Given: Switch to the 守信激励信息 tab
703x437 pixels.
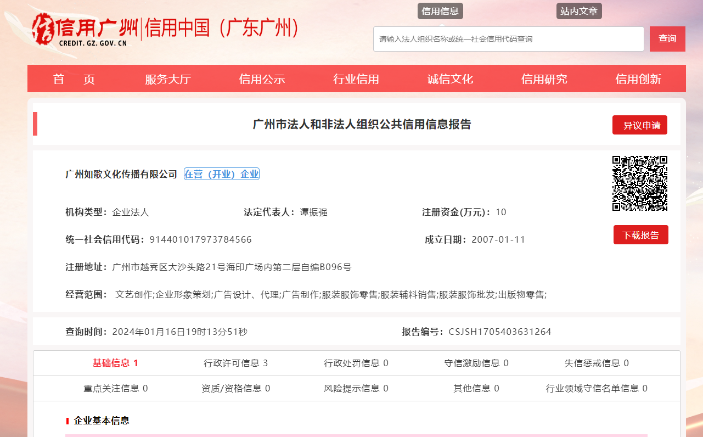Looking at the screenshot, I should tap(476, 363).
